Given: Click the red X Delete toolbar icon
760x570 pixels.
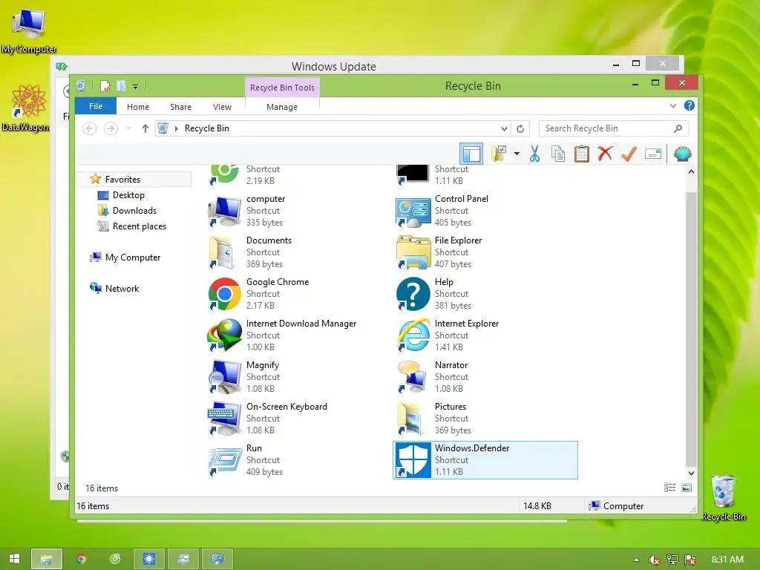Looking at the screenshot, I should pyautogui.click(x=605, y=154).
